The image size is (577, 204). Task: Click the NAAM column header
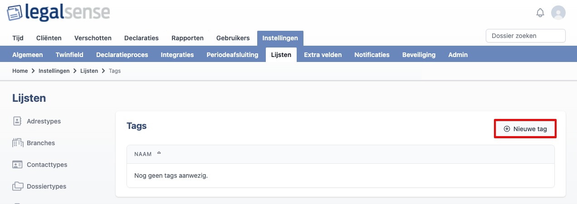143,154
